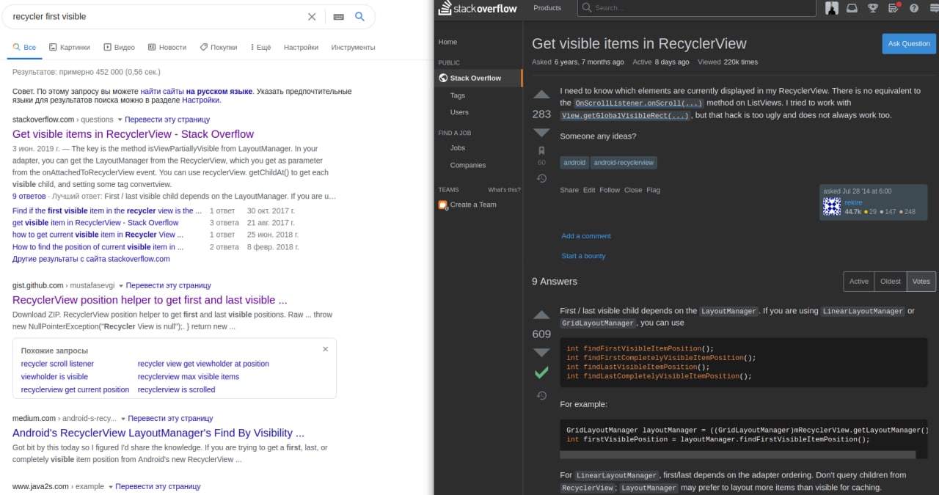
Task: Open Jobs in the Stack Overflow sidebar
Action: (458, 148)
